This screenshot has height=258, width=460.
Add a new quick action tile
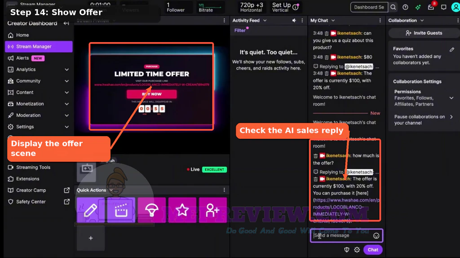91,238
